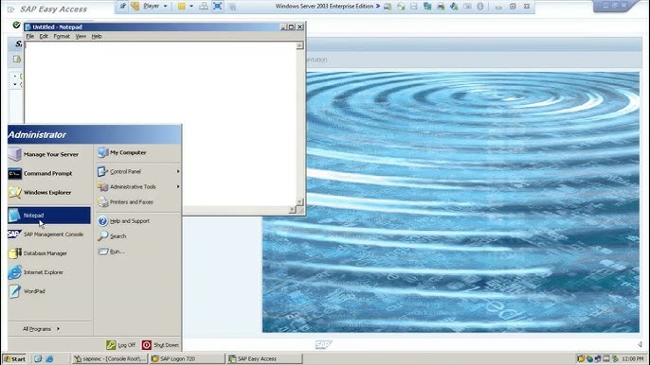Click Manage Your Server icon
Image resolution: width=650 pixels, height=365 pixels.
[x=14, y=154]
